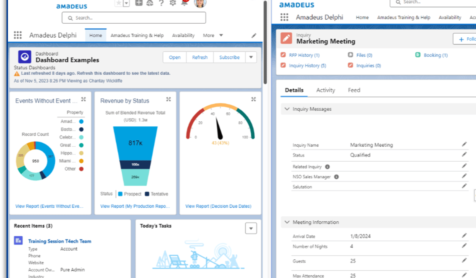
Task: Click the Subscribe button
Action: 229,57
